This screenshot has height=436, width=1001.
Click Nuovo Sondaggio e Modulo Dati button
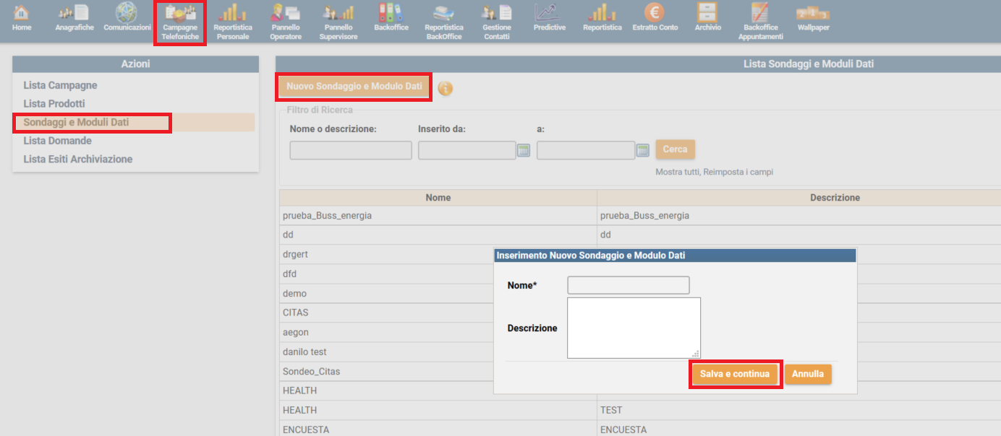coord(354,87)
